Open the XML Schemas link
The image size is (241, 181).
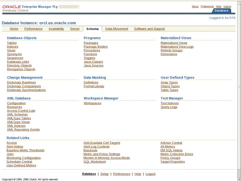tap(17, 114)
